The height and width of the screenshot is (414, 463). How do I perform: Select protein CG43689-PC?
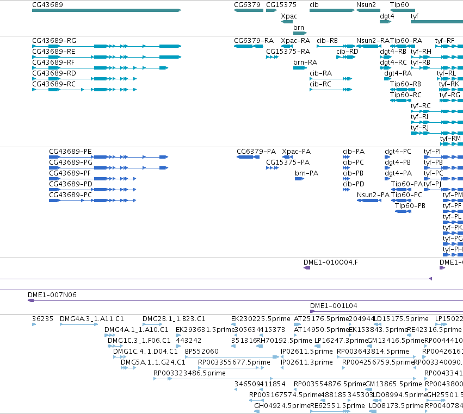pos(92,200)
